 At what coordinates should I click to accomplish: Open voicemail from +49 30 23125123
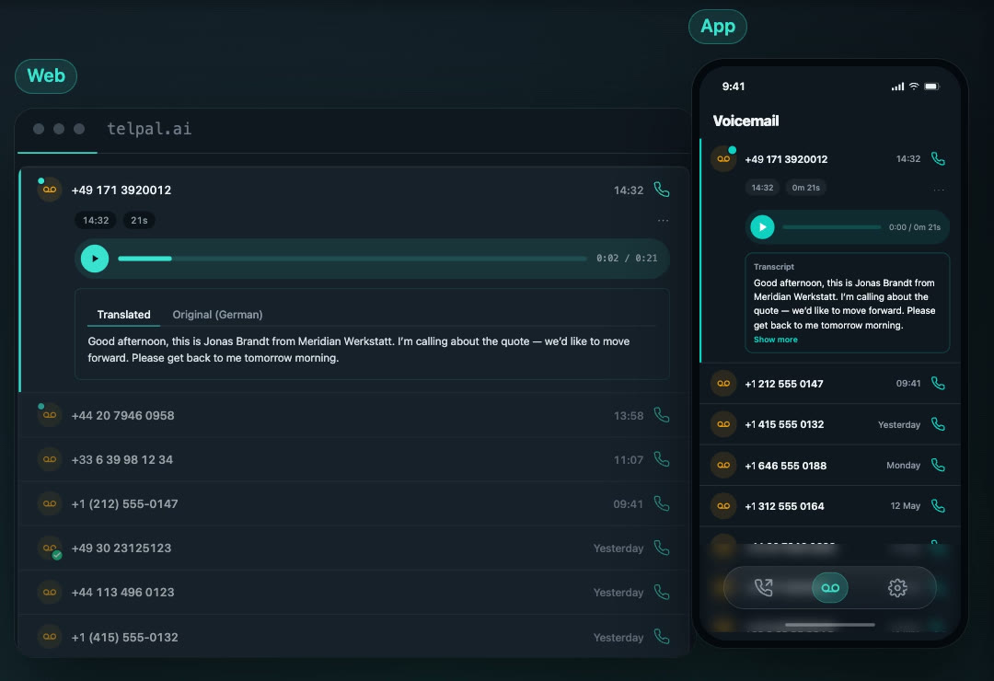click(353, 548)
